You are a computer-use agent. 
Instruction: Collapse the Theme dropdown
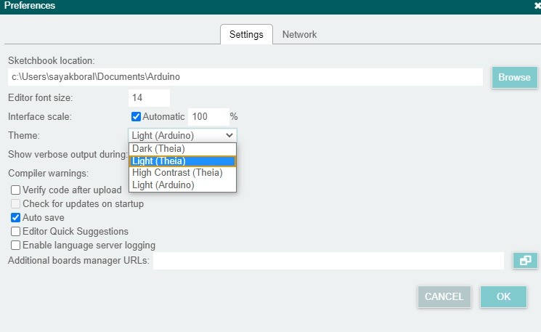pos(182,135)
